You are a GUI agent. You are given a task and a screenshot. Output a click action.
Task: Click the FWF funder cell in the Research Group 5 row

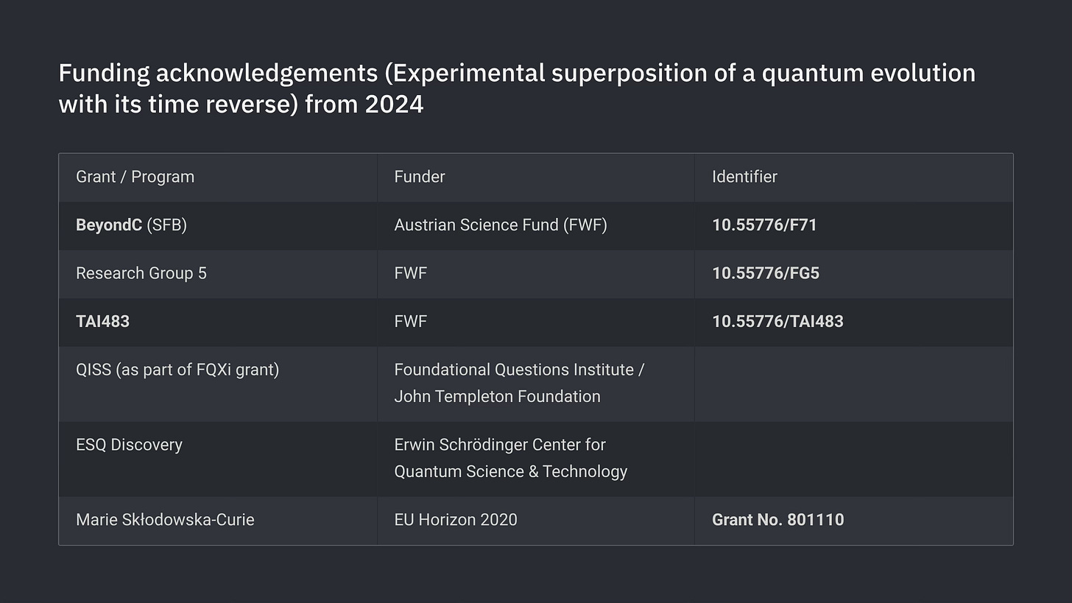[x=410, y=273]
